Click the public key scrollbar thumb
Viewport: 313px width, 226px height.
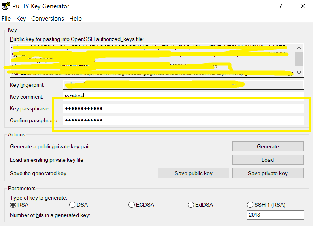[x=299, y=59]
